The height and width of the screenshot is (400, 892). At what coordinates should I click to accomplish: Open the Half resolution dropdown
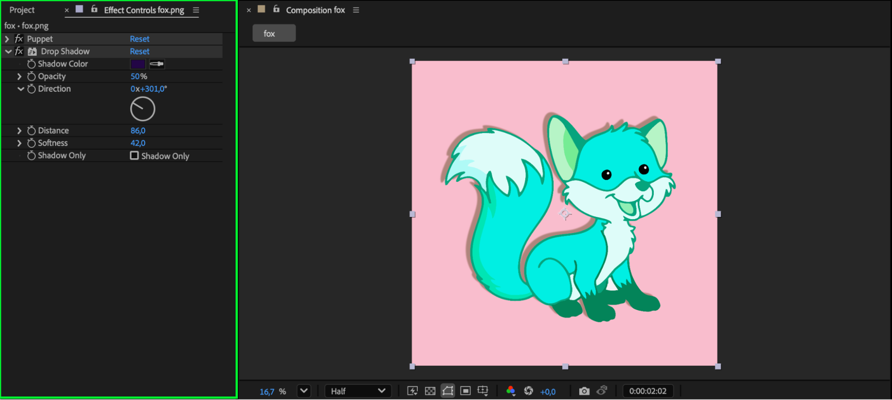358,391
